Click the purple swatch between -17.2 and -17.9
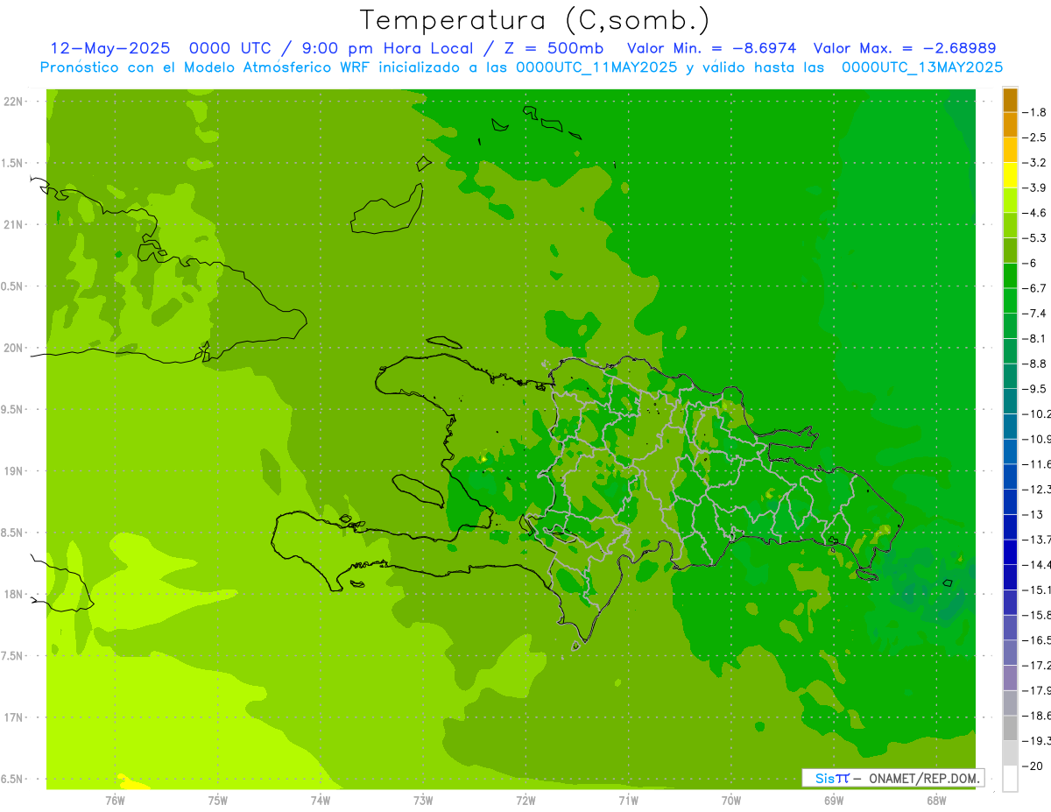The image size is (1051, 812). coord(1010,678)
